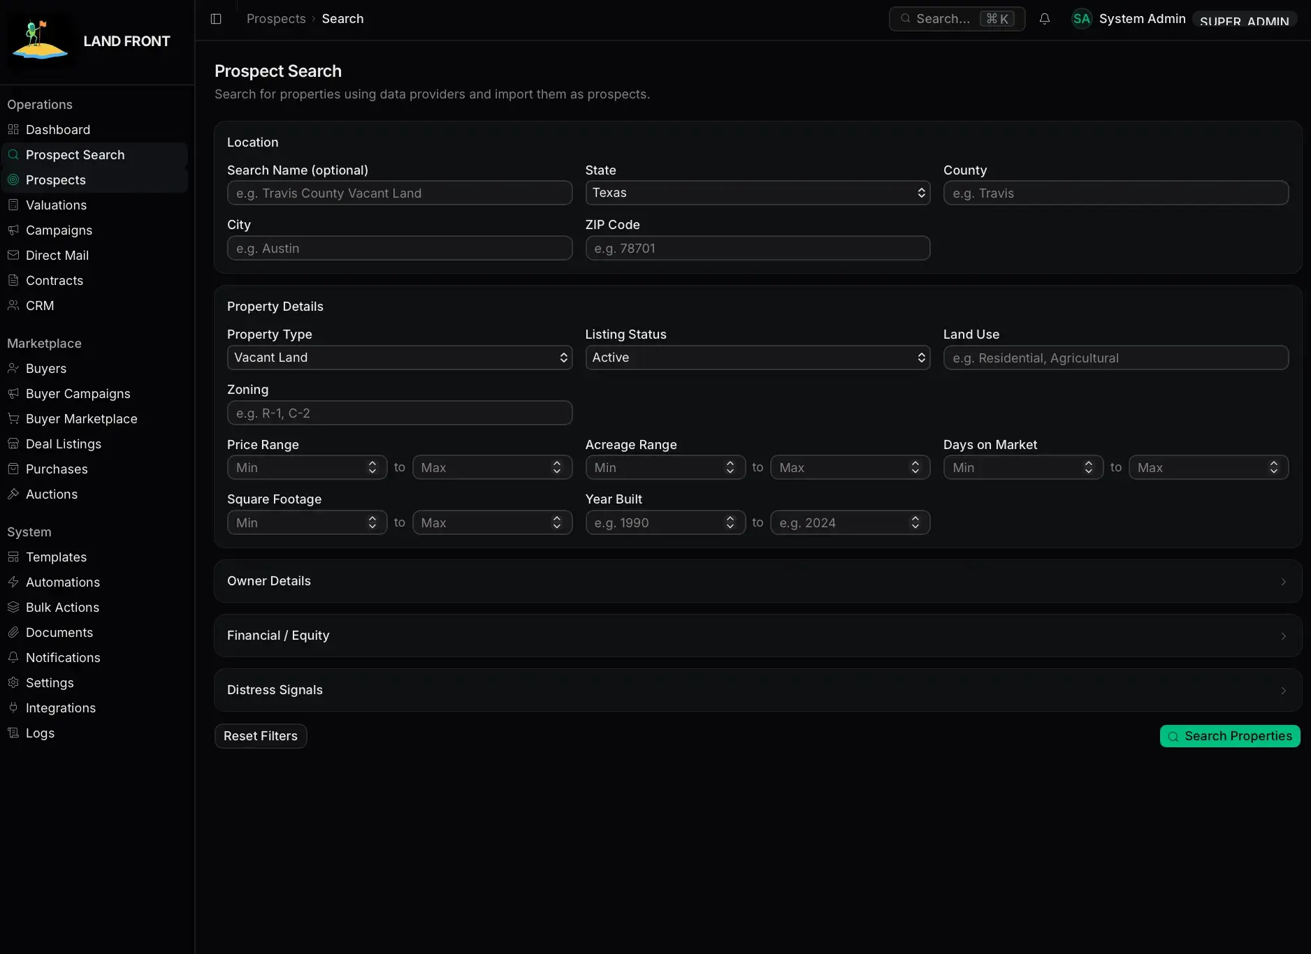Click the Documents paperclip icon

(13, 633)
